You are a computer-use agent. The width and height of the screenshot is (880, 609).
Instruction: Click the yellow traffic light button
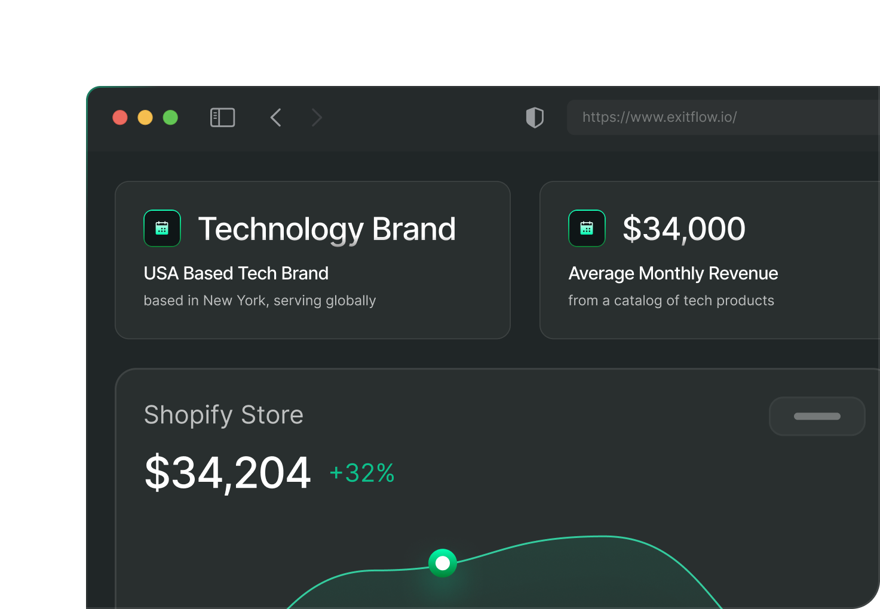pos(145,117)
